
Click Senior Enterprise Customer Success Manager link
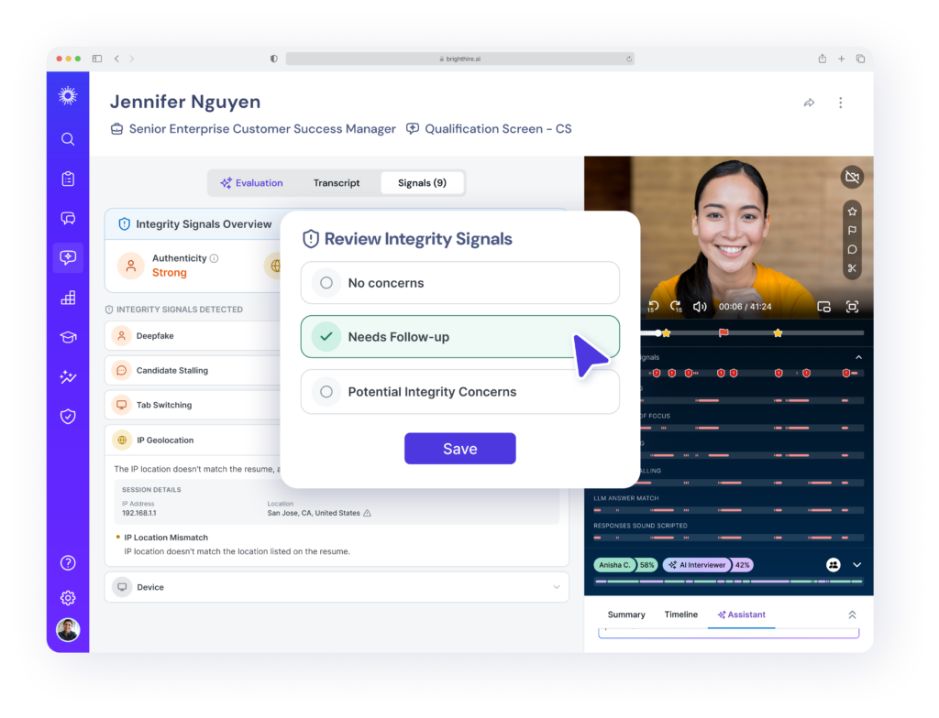[x=262, y=128]
